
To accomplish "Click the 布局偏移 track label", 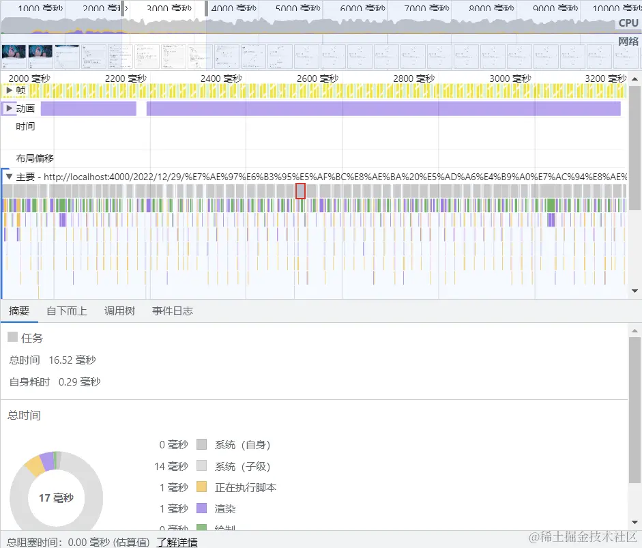I will pos(35,158).
